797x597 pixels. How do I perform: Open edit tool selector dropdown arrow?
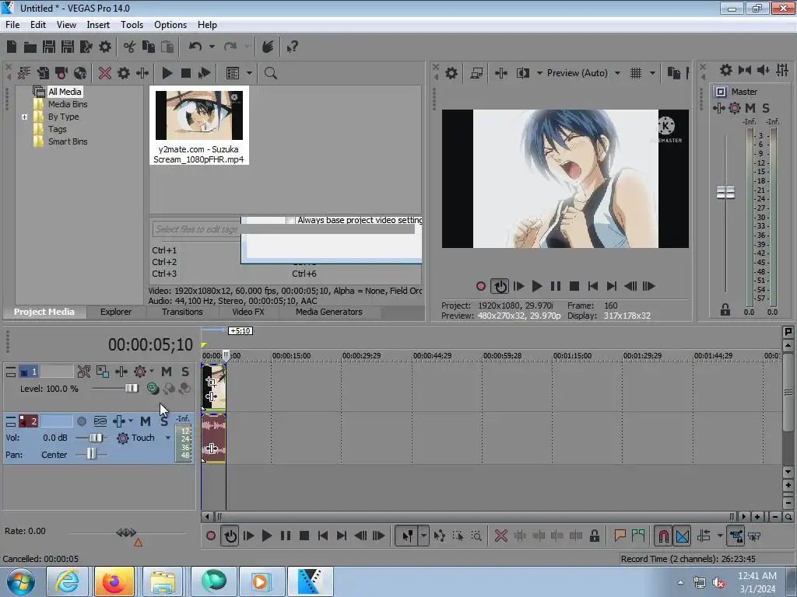coord(423,536)
